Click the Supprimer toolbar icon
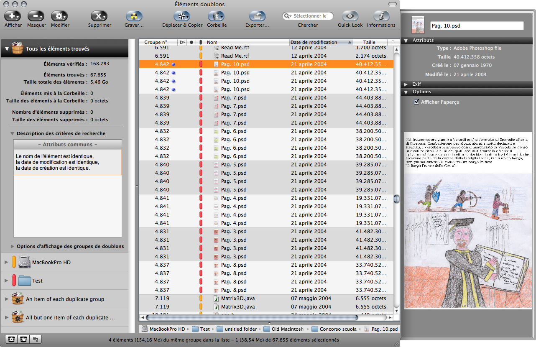The image size is (536, 347). pos(99,16)
